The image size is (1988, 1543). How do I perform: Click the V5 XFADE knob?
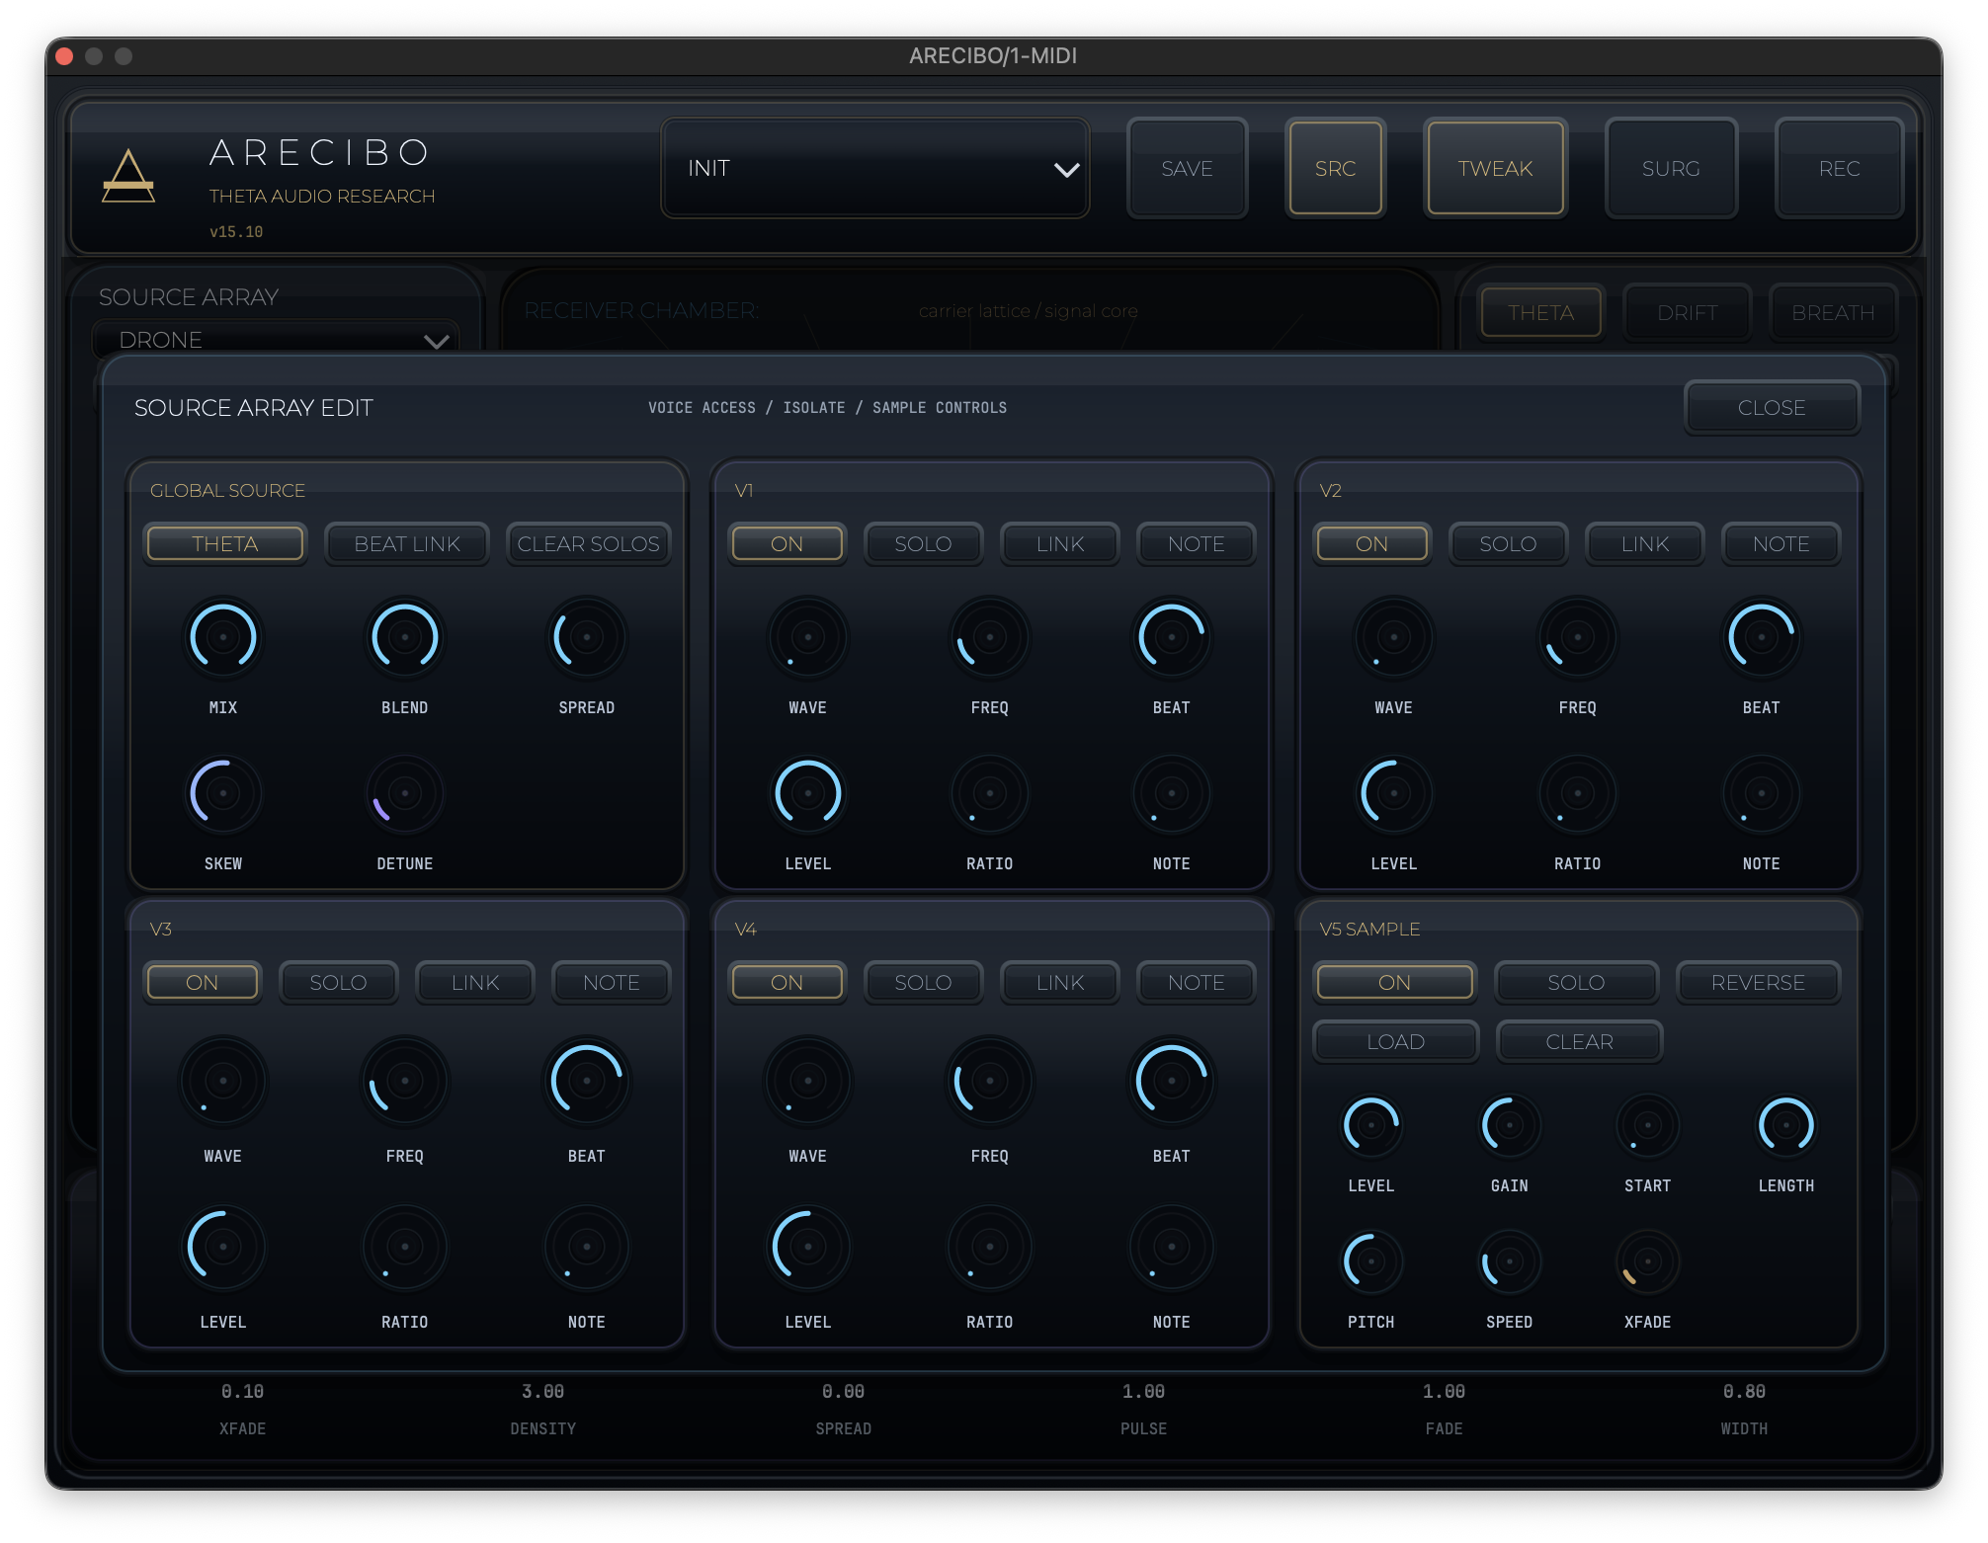(1648, 1261)
